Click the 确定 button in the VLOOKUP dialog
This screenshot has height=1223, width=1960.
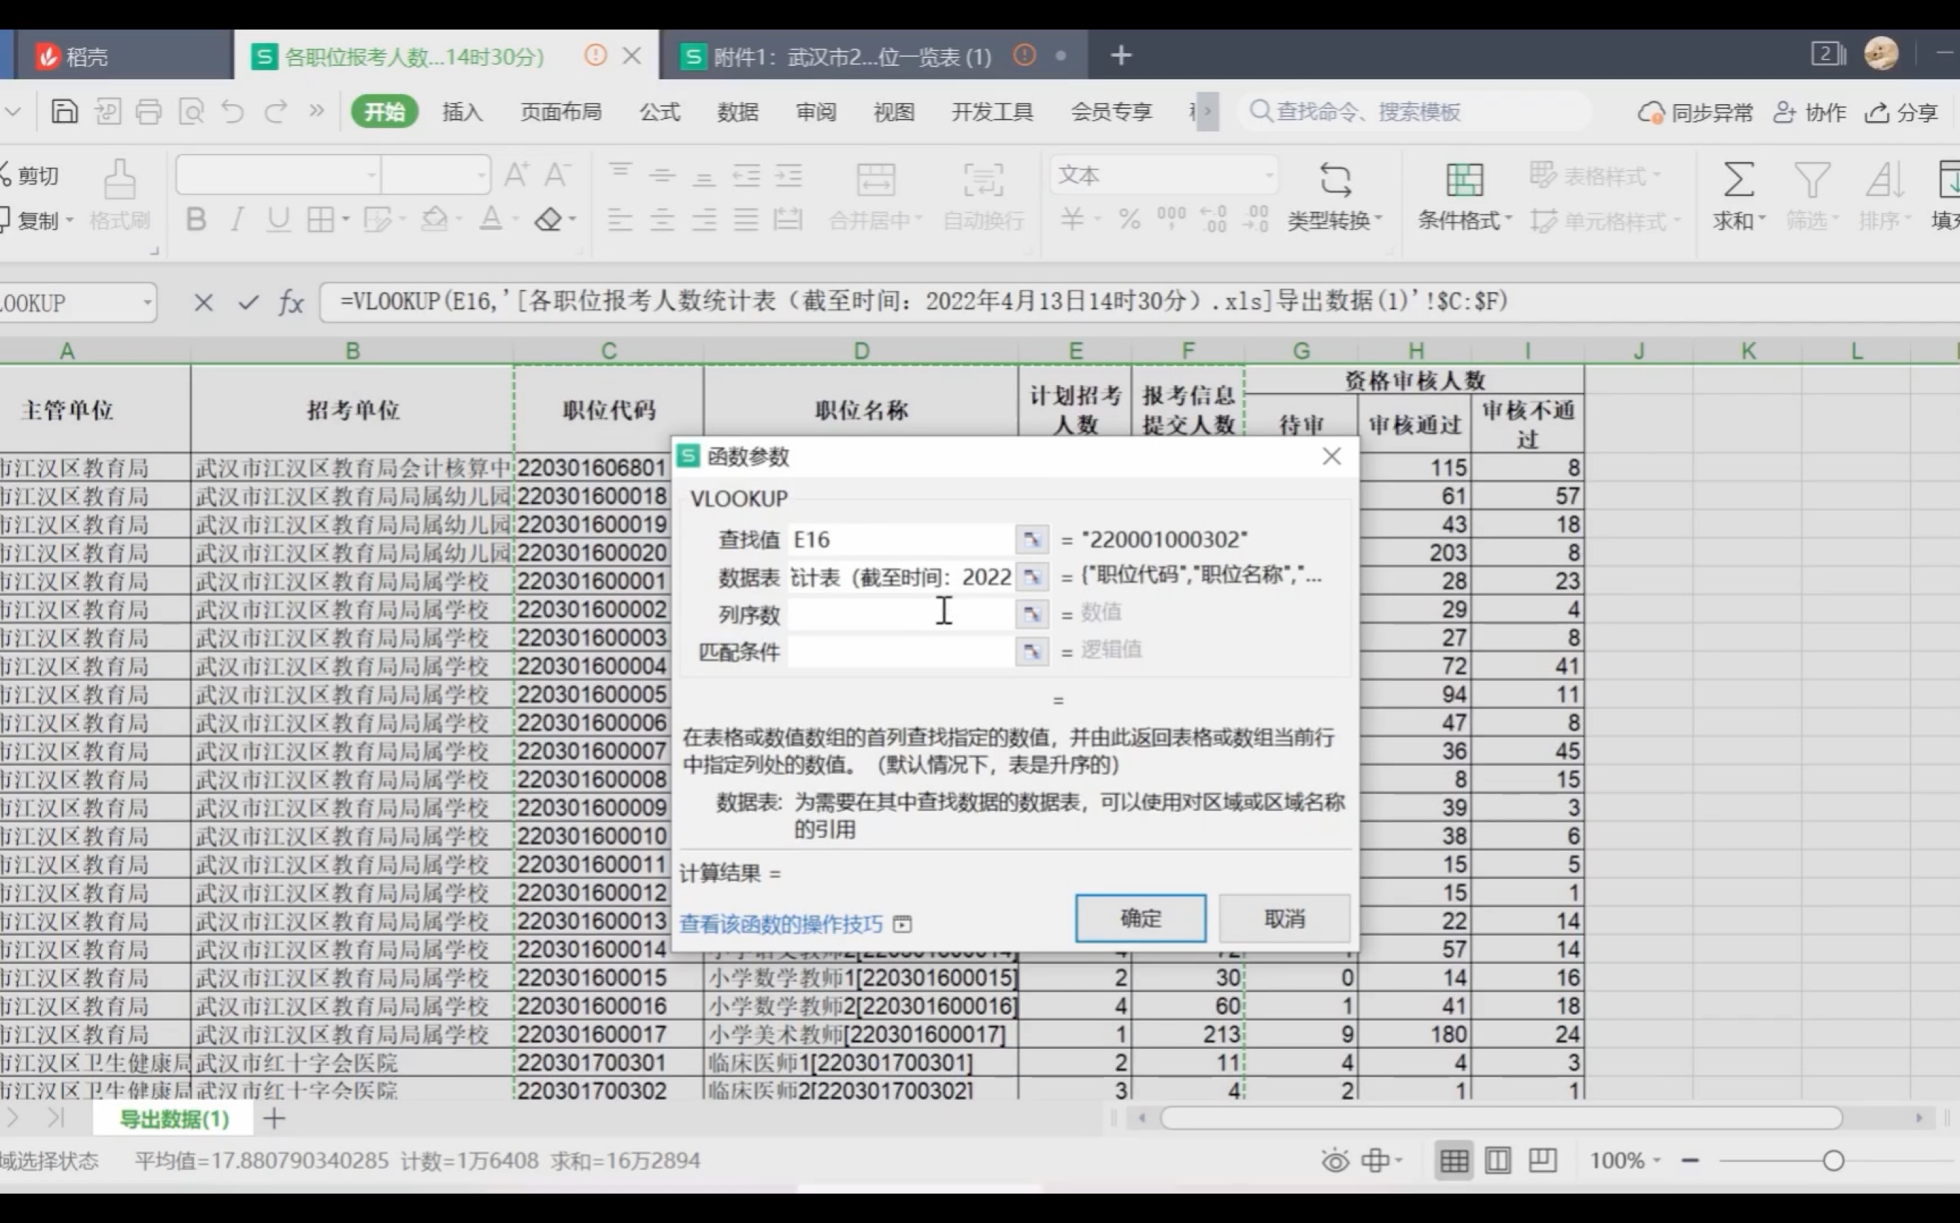1140,918
